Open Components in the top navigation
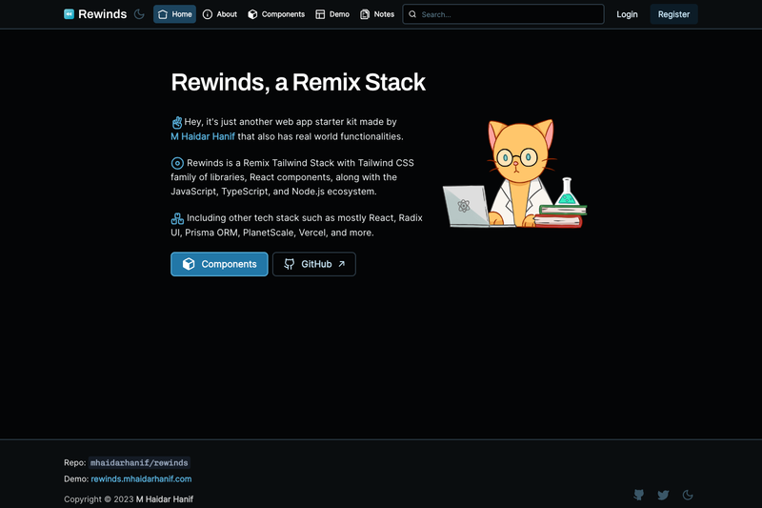Image resolution: width=762 pixels, height=508 pixels. [x=276, y=14]
